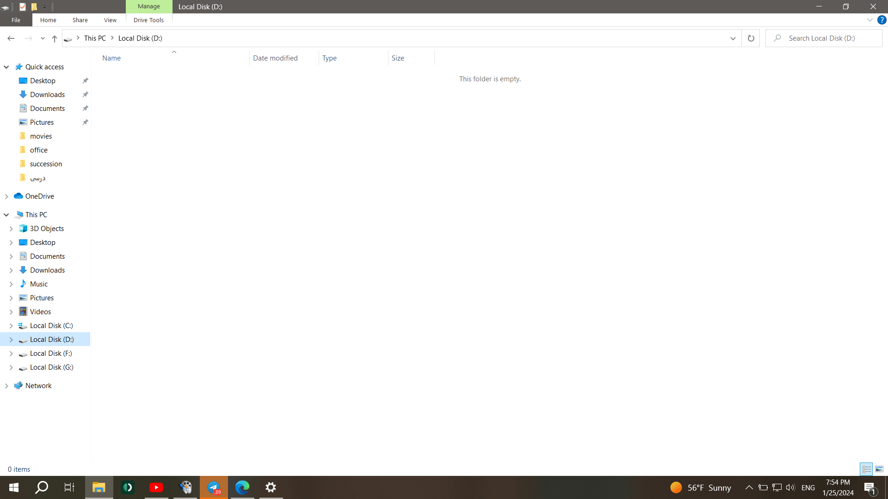Expand the Local Disk (C:) tree node
Viewport: 888px width, 499px height.
(x=11, y=326)
